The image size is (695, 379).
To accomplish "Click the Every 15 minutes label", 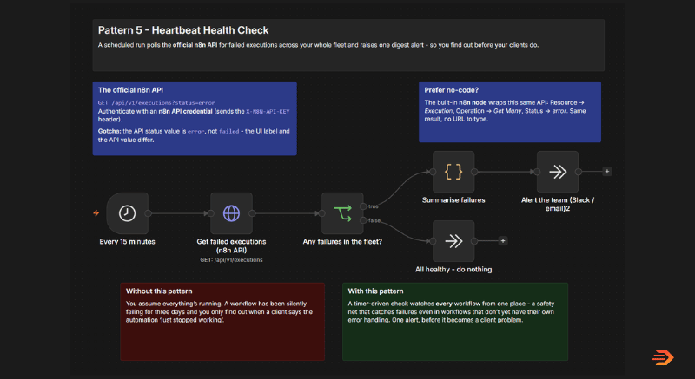I will coord(127,242).
